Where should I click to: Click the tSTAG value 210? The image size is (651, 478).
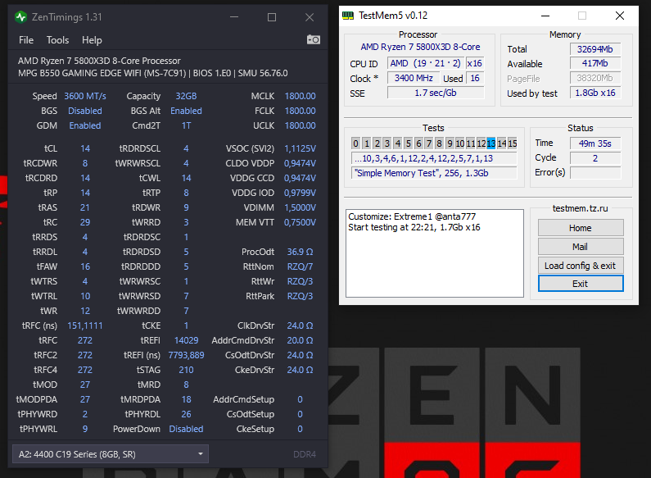(186, 370)
